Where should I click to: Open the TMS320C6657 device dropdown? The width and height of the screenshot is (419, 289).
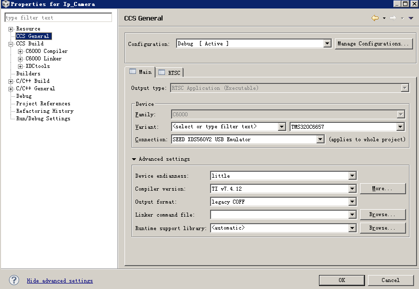pos(400,127)
